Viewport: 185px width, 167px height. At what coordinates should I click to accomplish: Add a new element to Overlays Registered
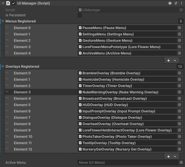169,157
